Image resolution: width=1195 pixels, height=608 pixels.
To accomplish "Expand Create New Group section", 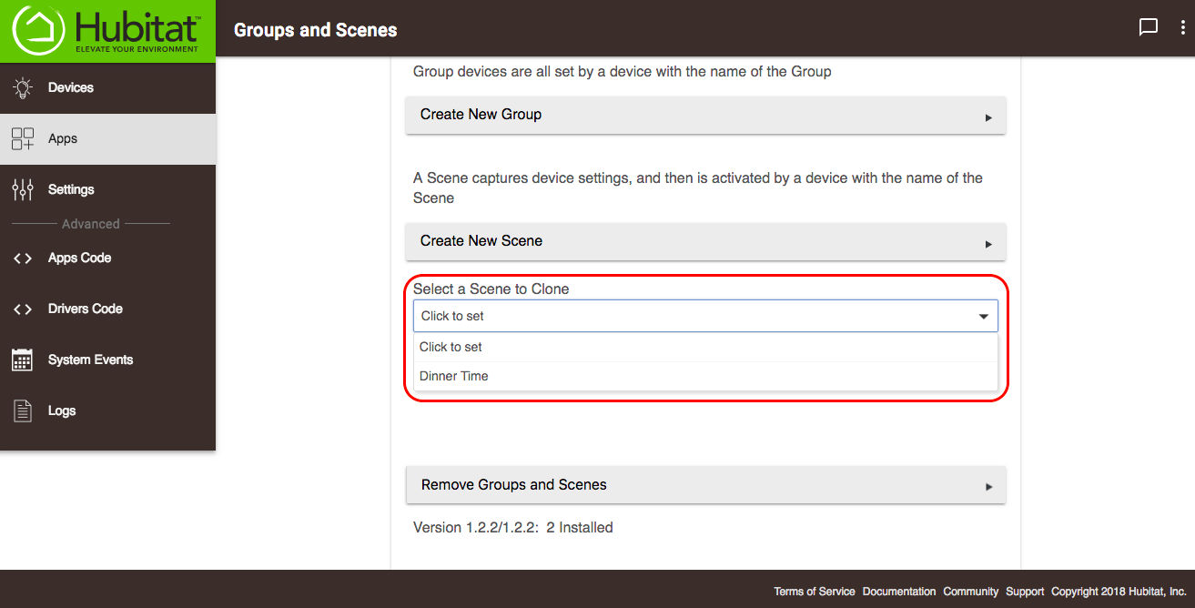I will click(x=705, y=115).
